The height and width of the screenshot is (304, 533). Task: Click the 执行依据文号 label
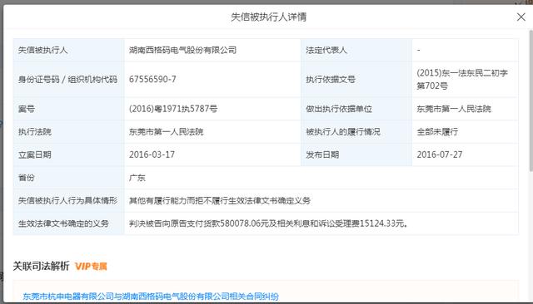[331, 79]
